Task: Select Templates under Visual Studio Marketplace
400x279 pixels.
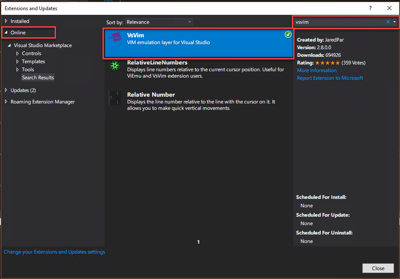Action: click(33, 61)
